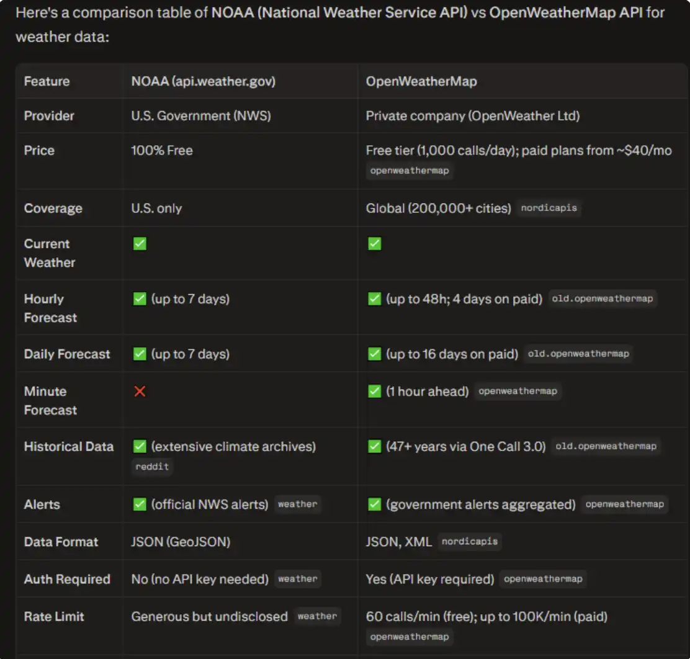This screenshot has width=690, height=659.
Task: Click OpenWeatherMap's checkmark in Daily Forecast row
Action: (374, 354)
